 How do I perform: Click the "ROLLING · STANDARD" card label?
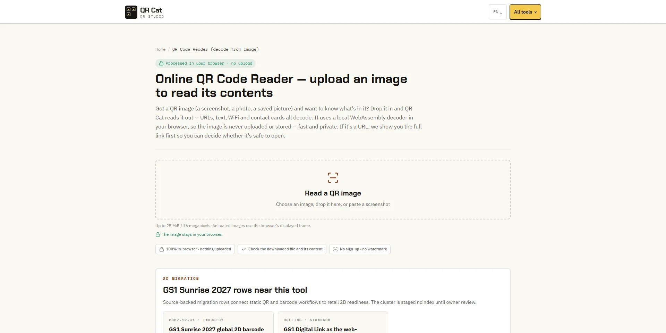pos(307,320)
